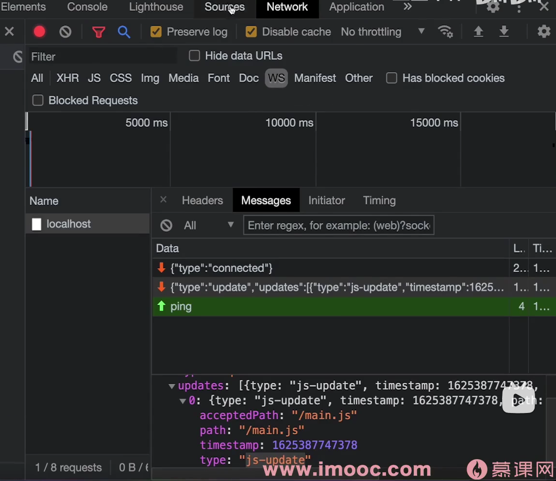This screenshot has width=556, height=481.
Task: Click acceptedPath "/main.js" value
Action: click(324, 415)
